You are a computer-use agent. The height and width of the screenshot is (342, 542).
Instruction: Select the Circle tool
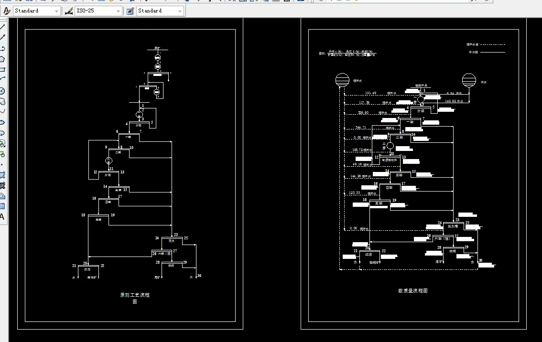(2, 91)
